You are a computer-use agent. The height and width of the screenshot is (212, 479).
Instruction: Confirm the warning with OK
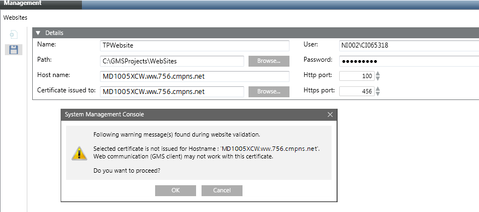tap(176, 190)
